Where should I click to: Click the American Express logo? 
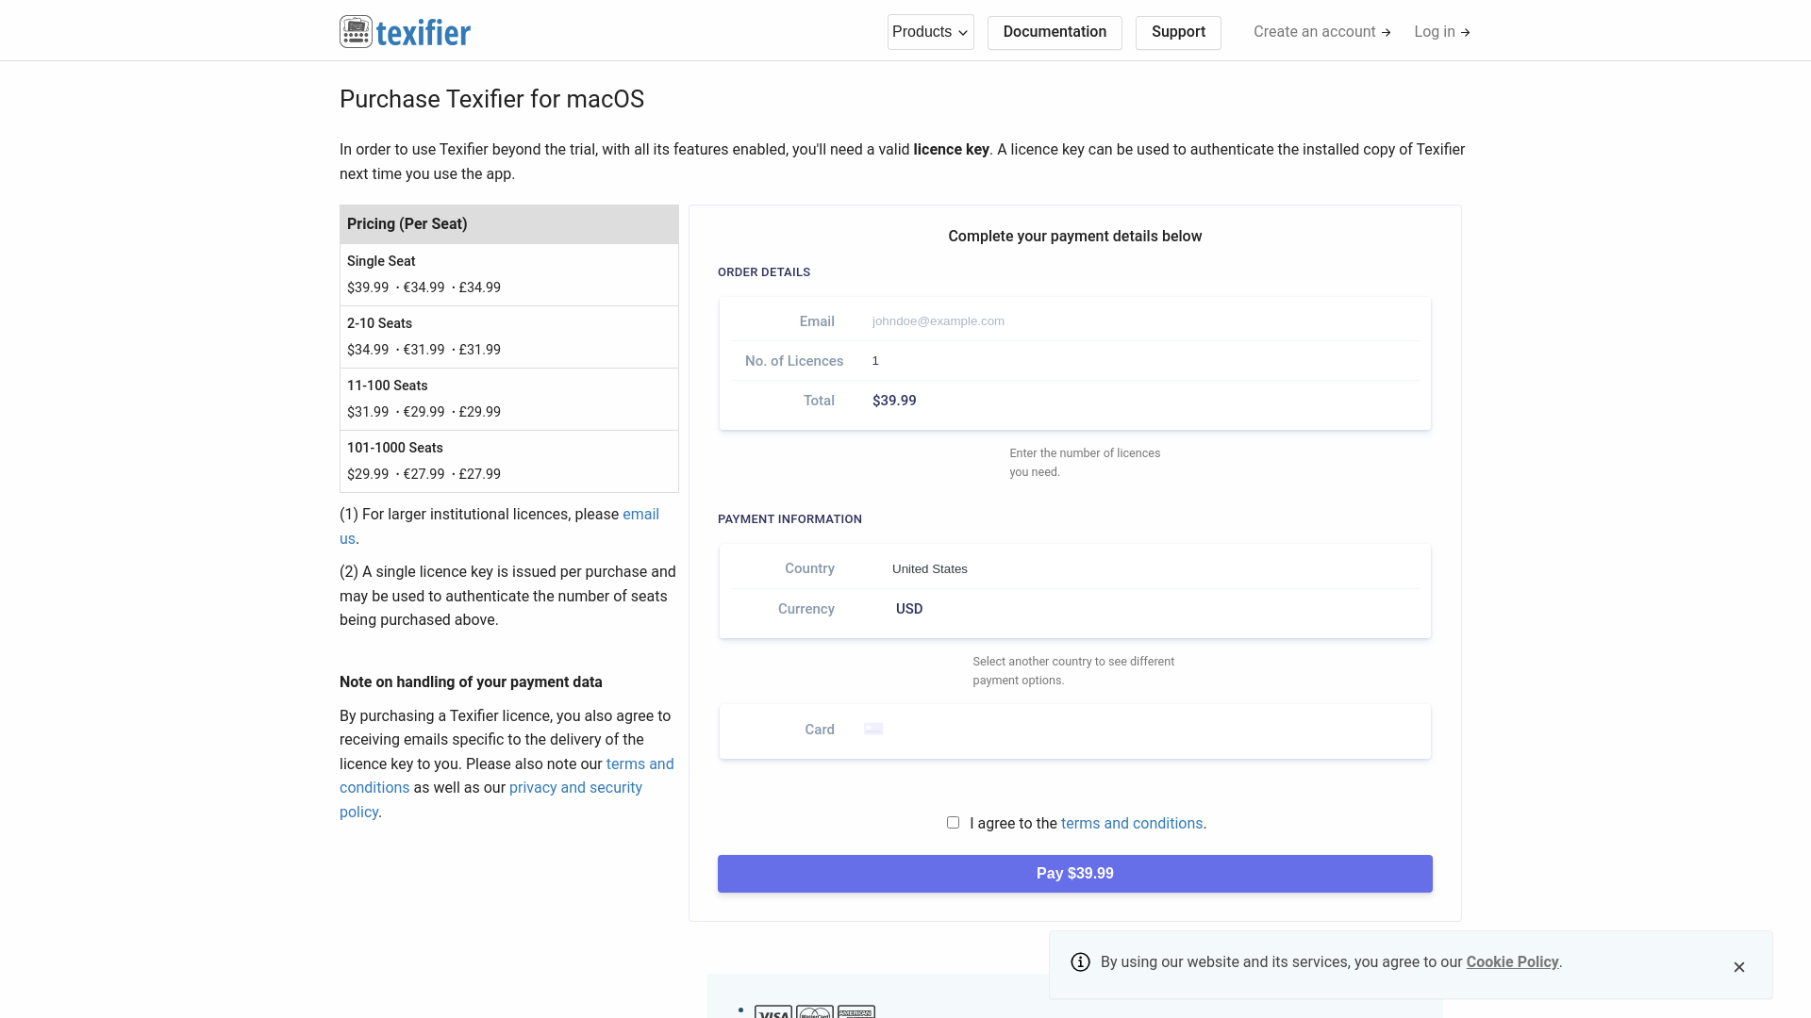point(856,1012)
